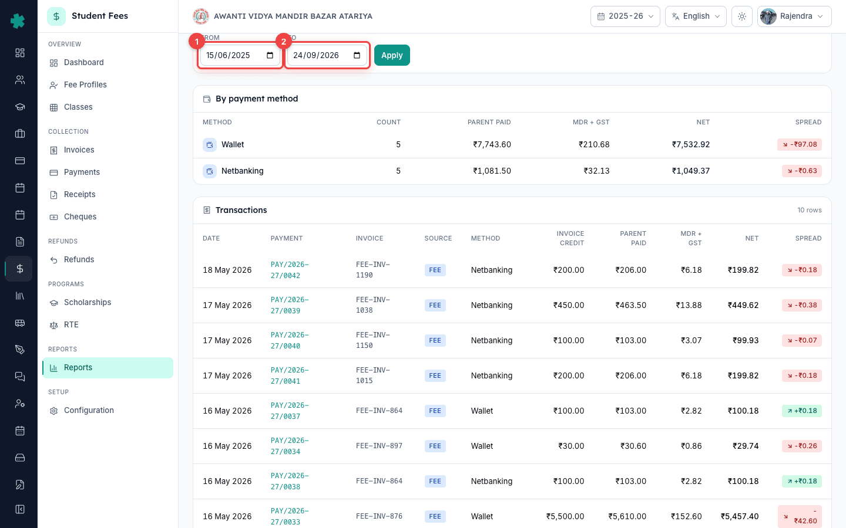
Task: Apply the selected date range
Action: point(392,55)
